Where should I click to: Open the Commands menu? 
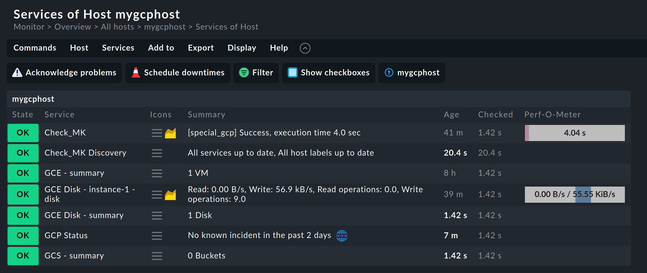35,48
